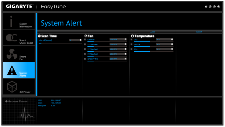Enable the SYSTEM FAN3 alert checkbox
The height and width of the screenshot is (127, 225).
(x=85, y=54)
